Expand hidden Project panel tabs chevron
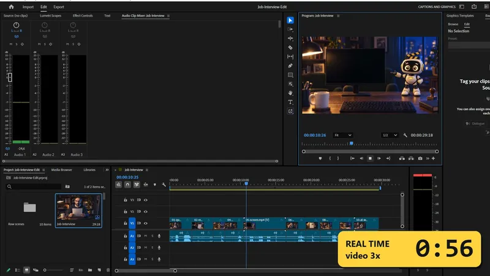Screen dimensions: 490x276 [x=107, y=170]
